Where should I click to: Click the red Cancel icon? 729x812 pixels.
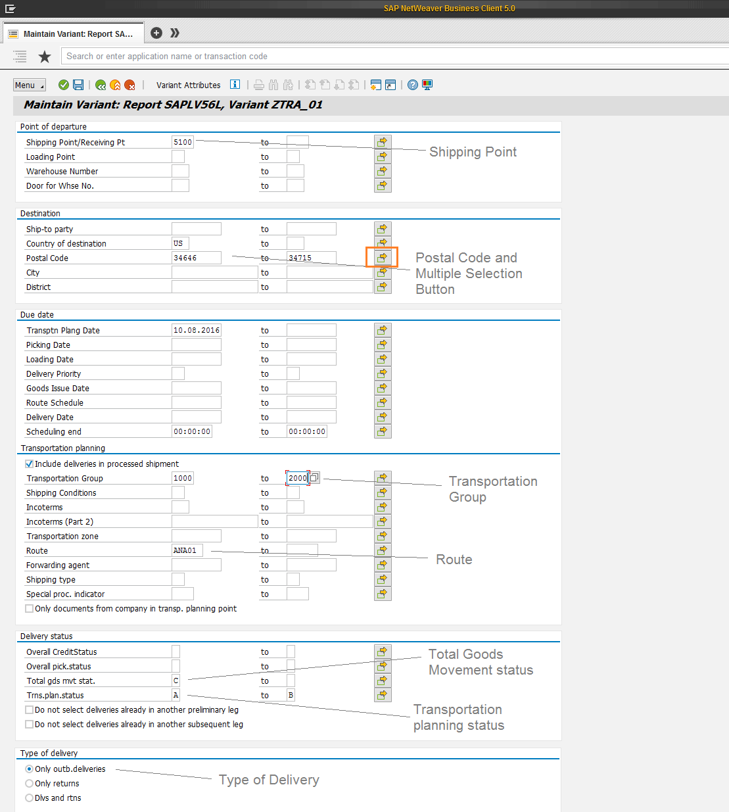point(129,85)
